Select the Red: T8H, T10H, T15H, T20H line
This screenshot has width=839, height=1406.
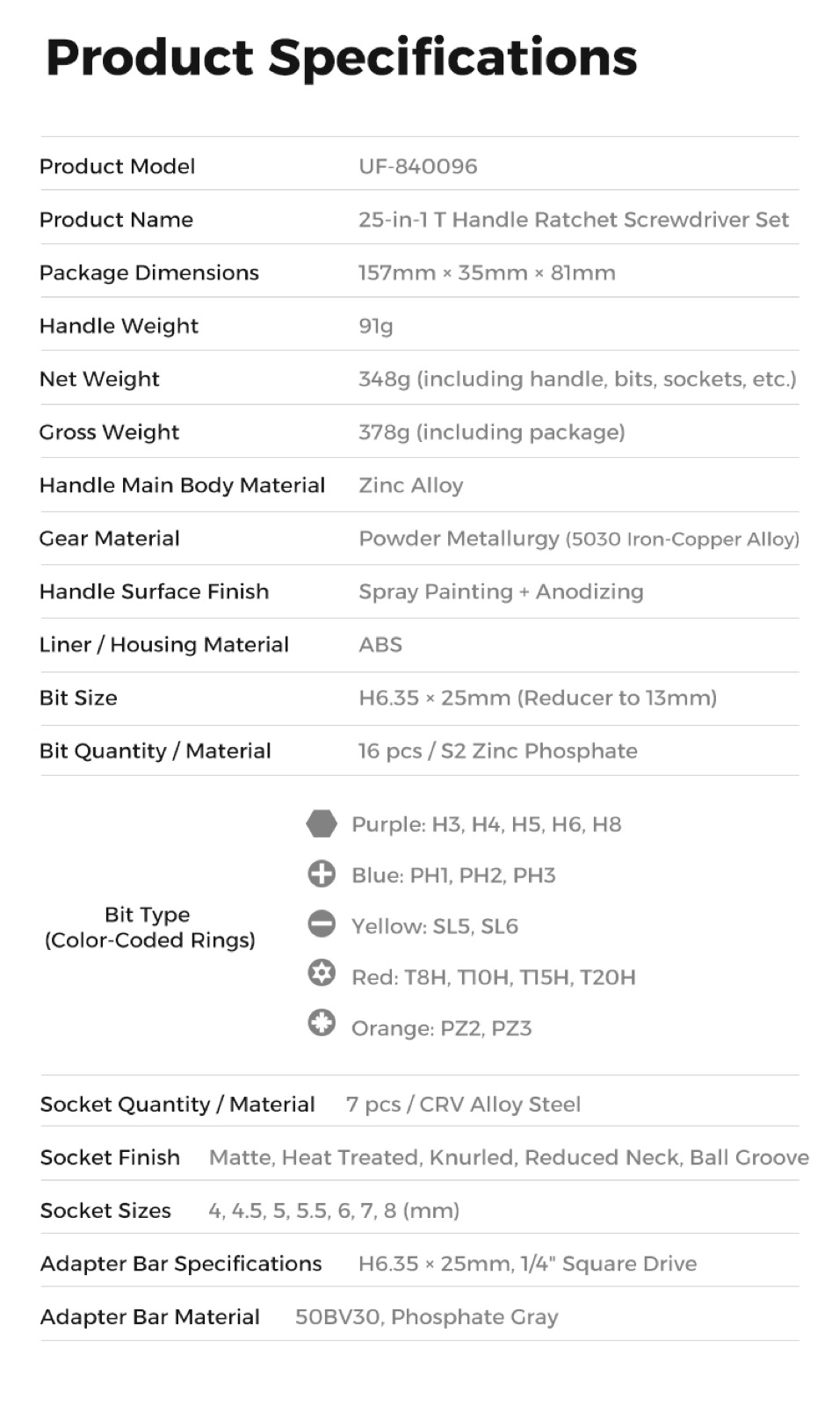pos(493,977)
